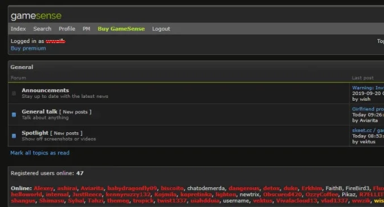This screenshot has width=384, height=207.
Task: Click the Buy premium link
Action: pyautogui.click(x=28, y=48)
